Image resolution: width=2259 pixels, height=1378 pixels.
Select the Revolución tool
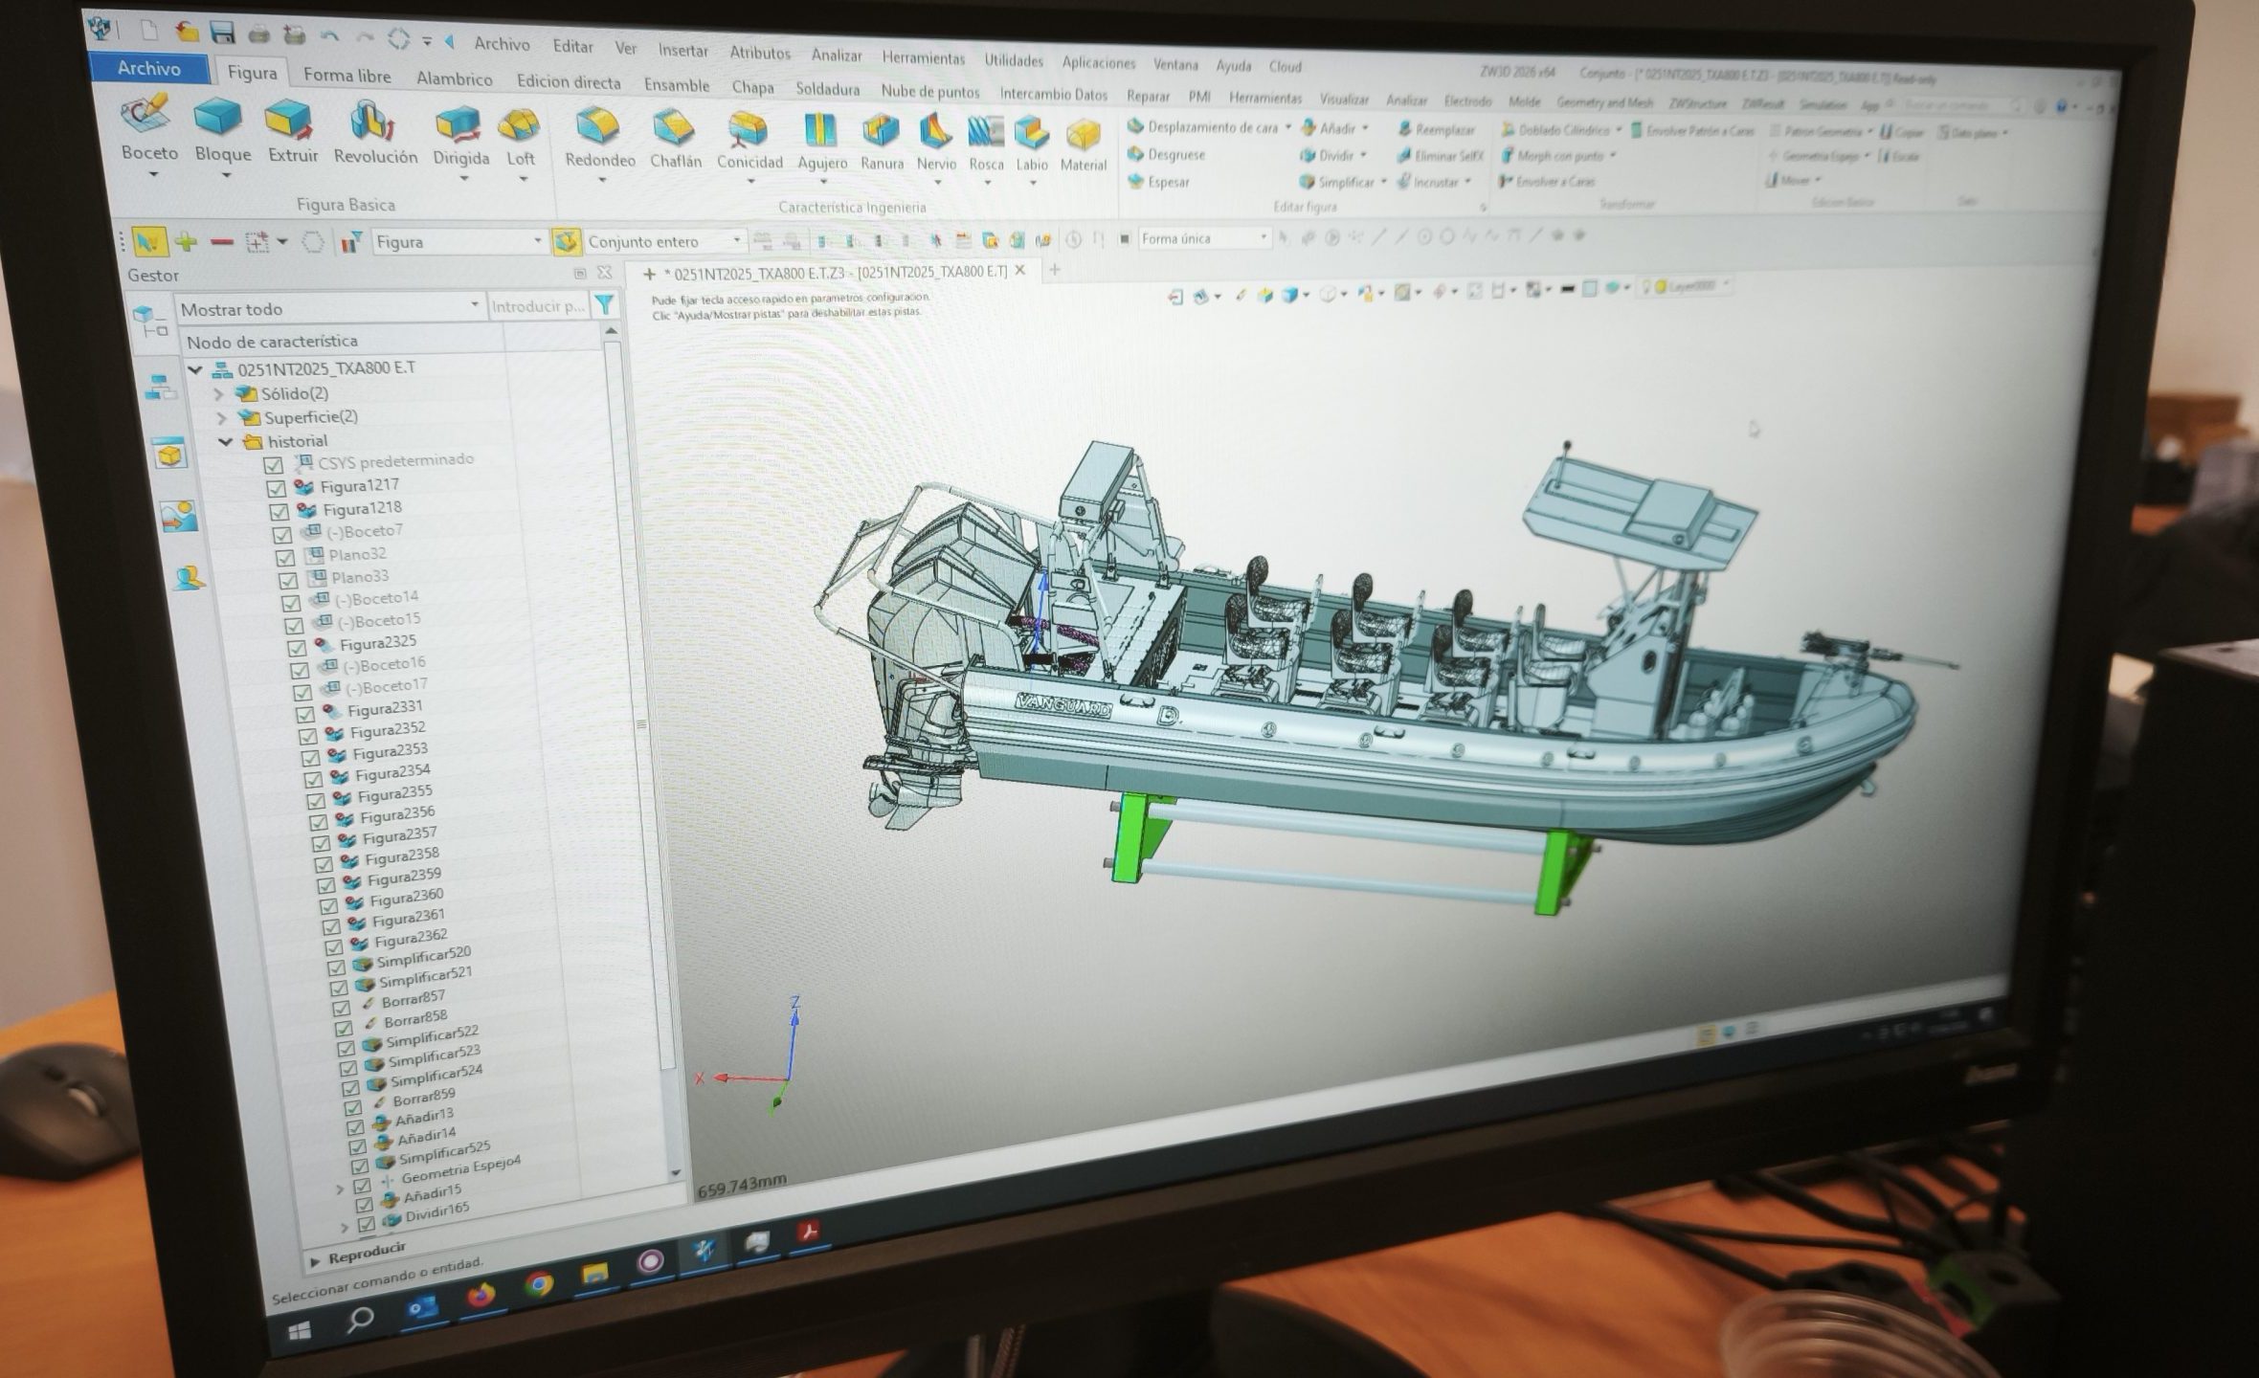(372, 127)
